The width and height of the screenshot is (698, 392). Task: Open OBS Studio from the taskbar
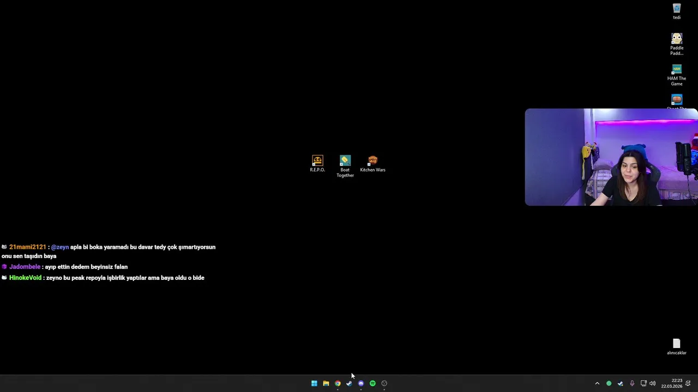384,383
